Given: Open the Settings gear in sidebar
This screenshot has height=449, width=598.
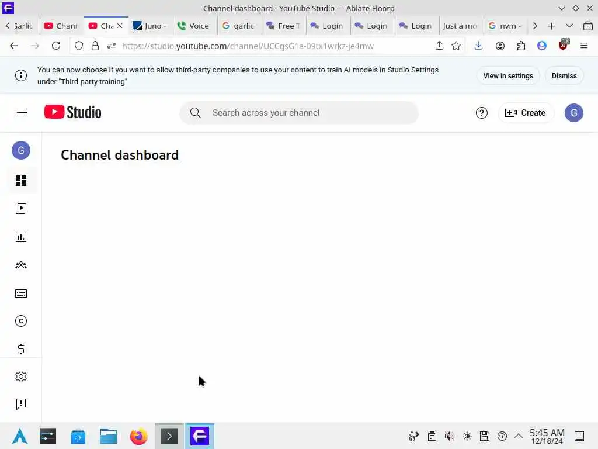Looking at the screenshot, I should [21, 377].
